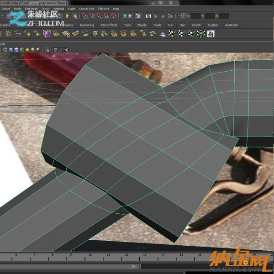The height and width of the screenshot is (274, 274).
Task: Click the output connections icon
Action: tap(130, 16)
